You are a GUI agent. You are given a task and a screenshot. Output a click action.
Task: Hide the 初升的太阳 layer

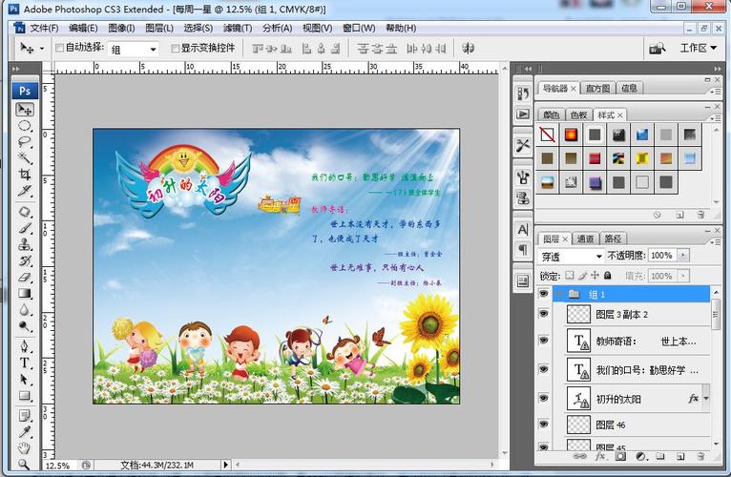coord(544,398)
